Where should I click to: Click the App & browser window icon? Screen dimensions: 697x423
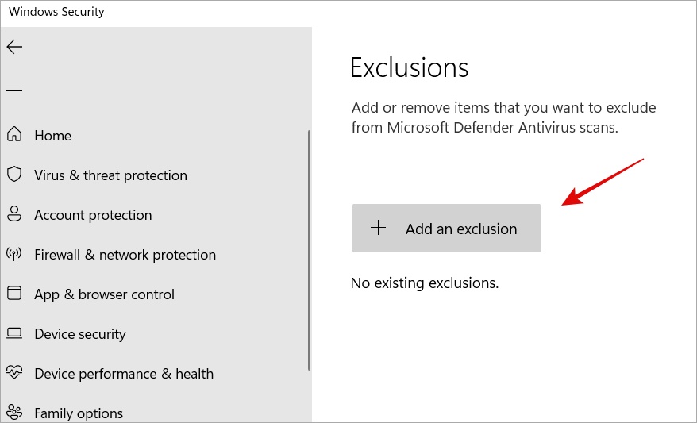(14, 294)
